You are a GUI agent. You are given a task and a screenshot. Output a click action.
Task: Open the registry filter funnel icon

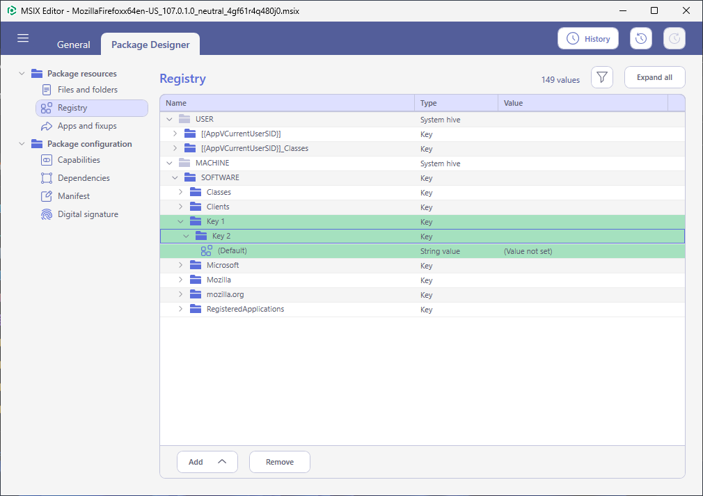tap(601, 77)
